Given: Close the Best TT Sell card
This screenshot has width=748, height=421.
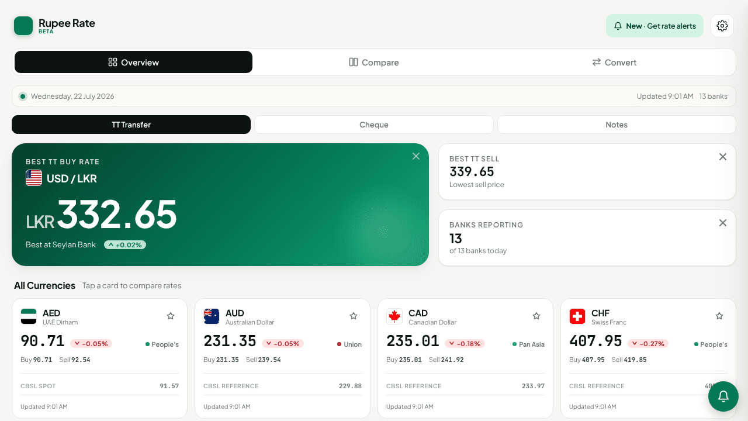Looking at the screenshot, I should (x=723, y=157).
